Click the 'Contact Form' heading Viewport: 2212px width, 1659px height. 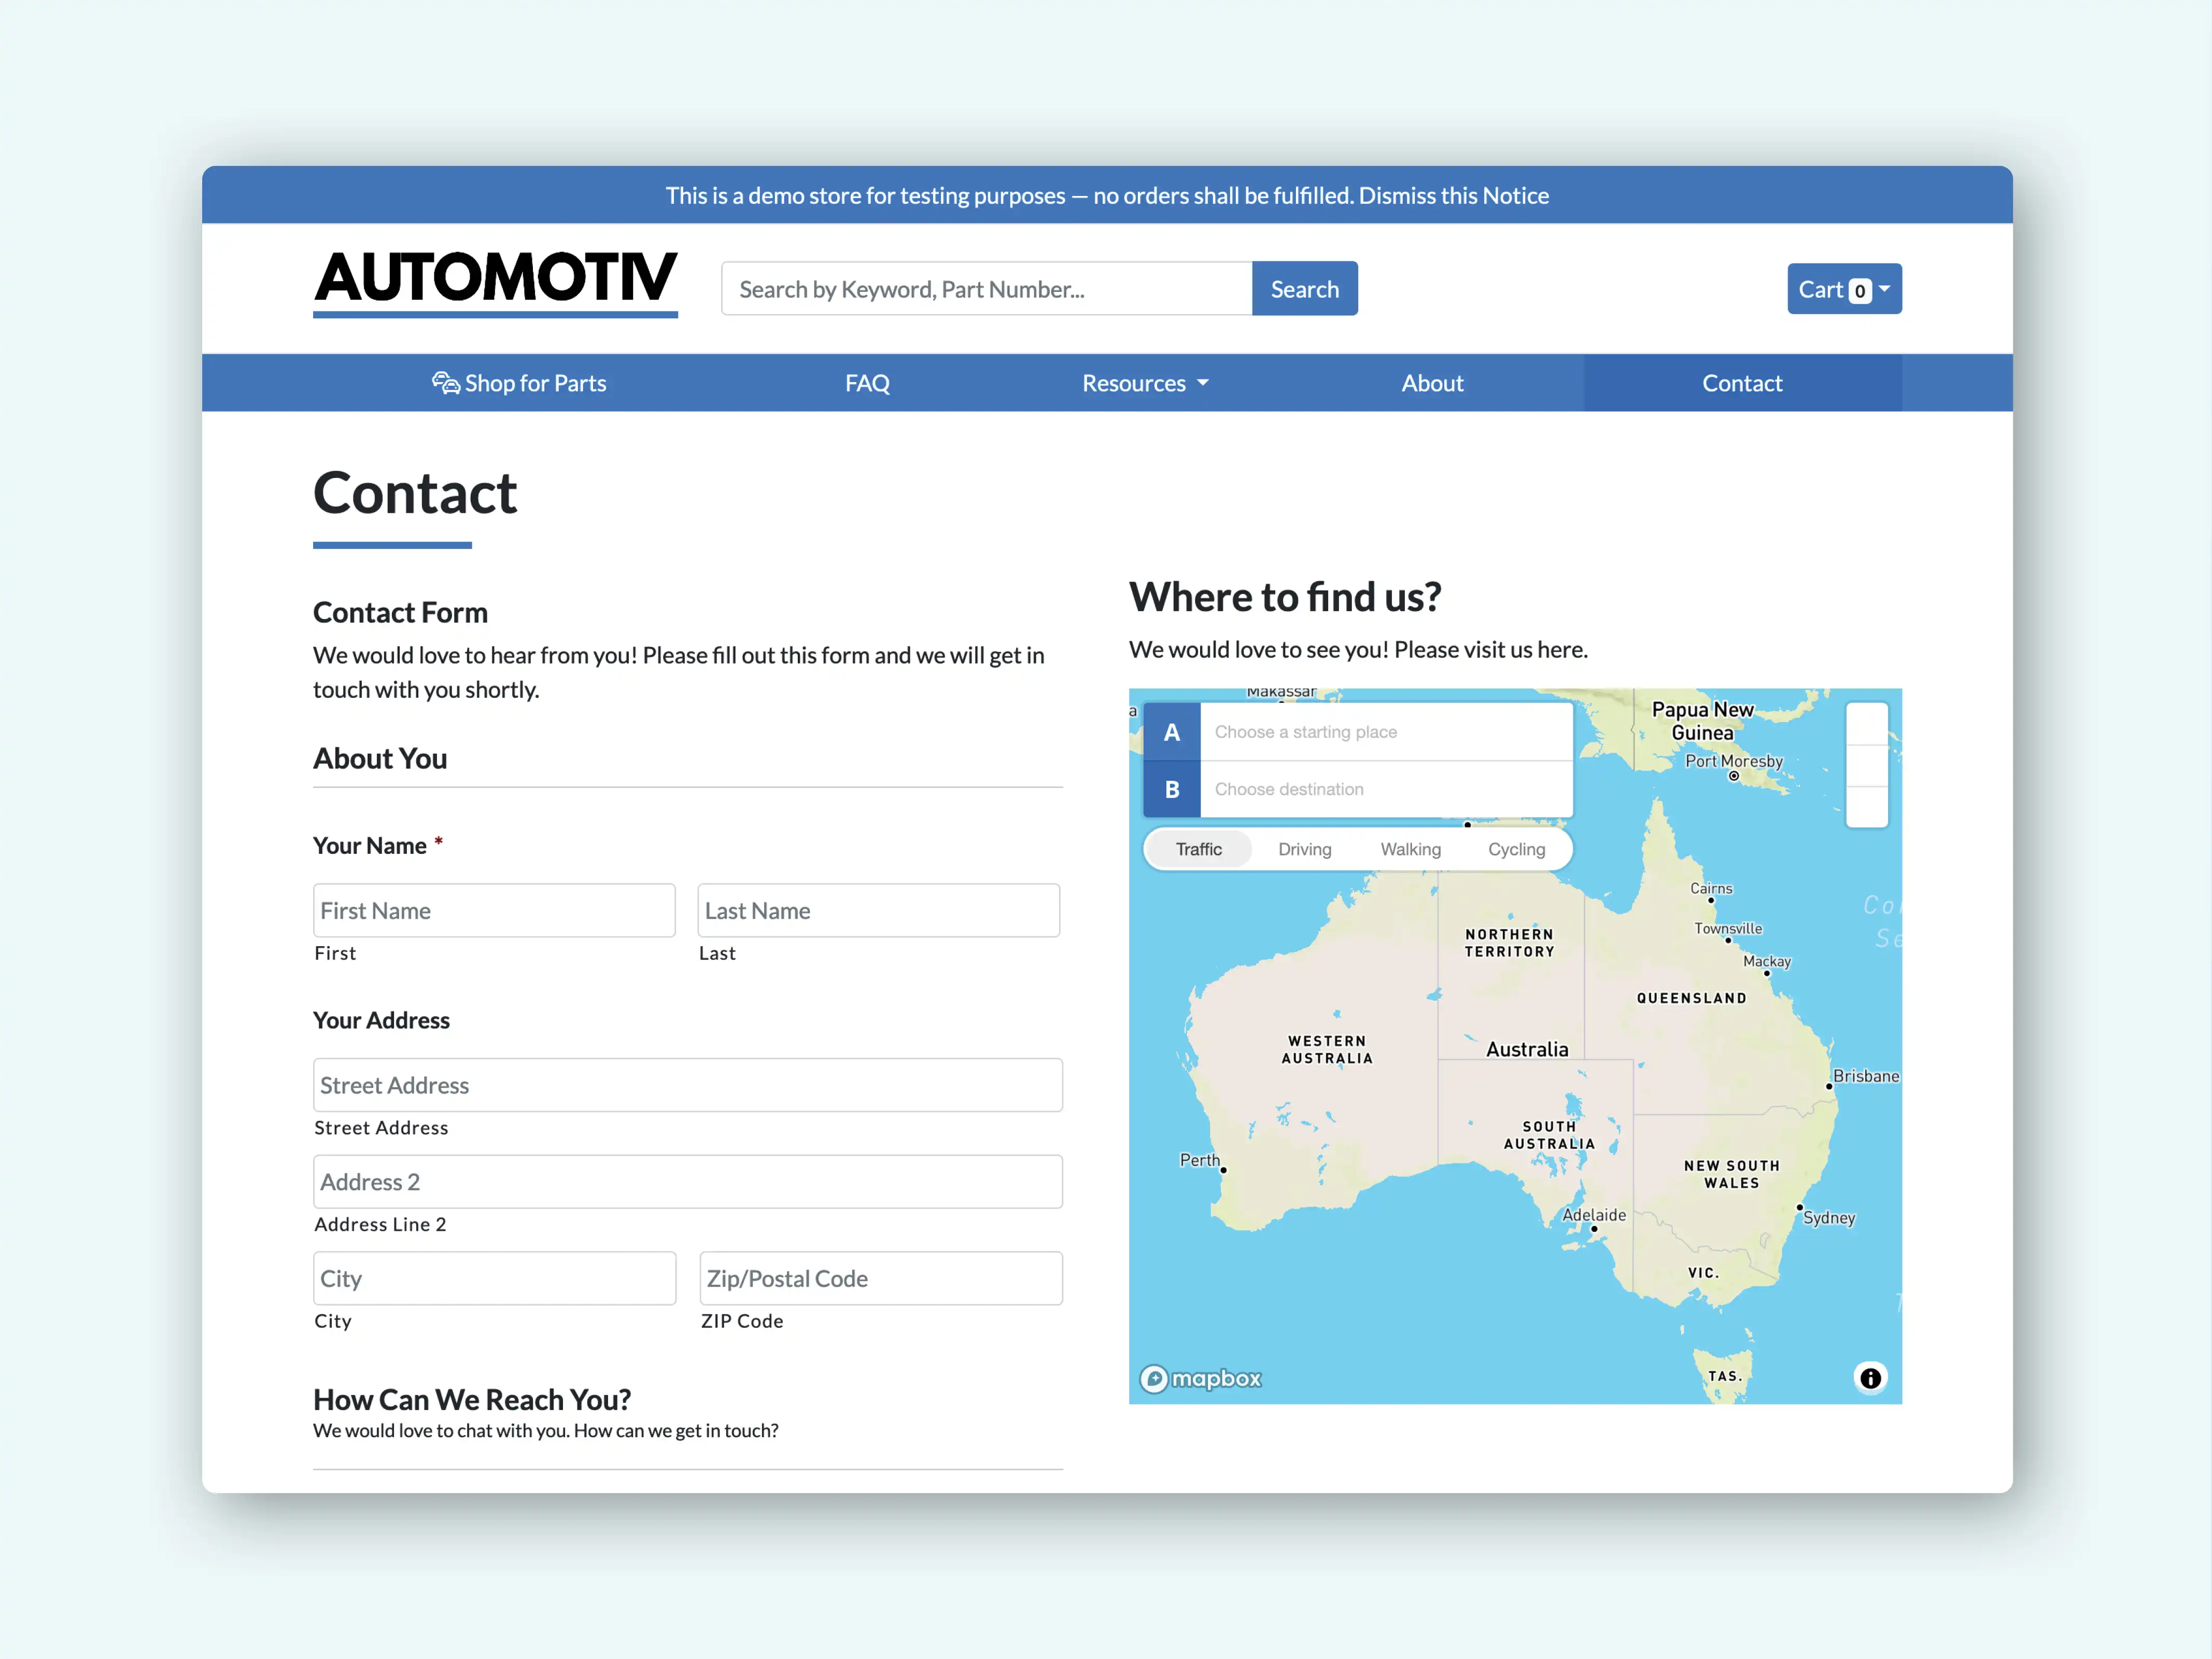click(x=400, y=612)
